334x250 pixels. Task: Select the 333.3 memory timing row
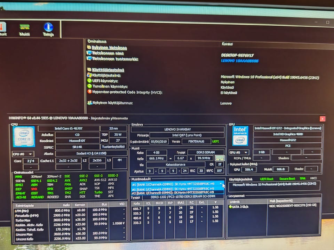177,222
